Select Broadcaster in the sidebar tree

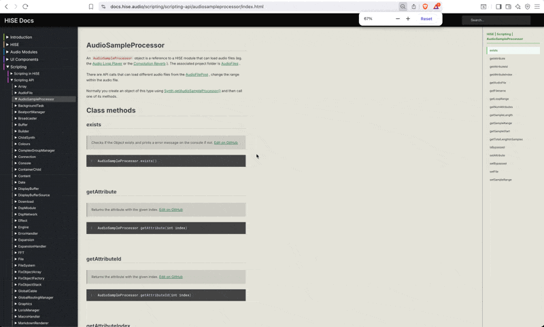coord(27,118)
